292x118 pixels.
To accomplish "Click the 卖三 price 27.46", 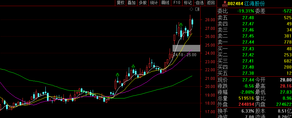I will 248,30.
